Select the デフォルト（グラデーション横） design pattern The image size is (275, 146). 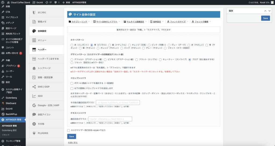tap(72, 59)
